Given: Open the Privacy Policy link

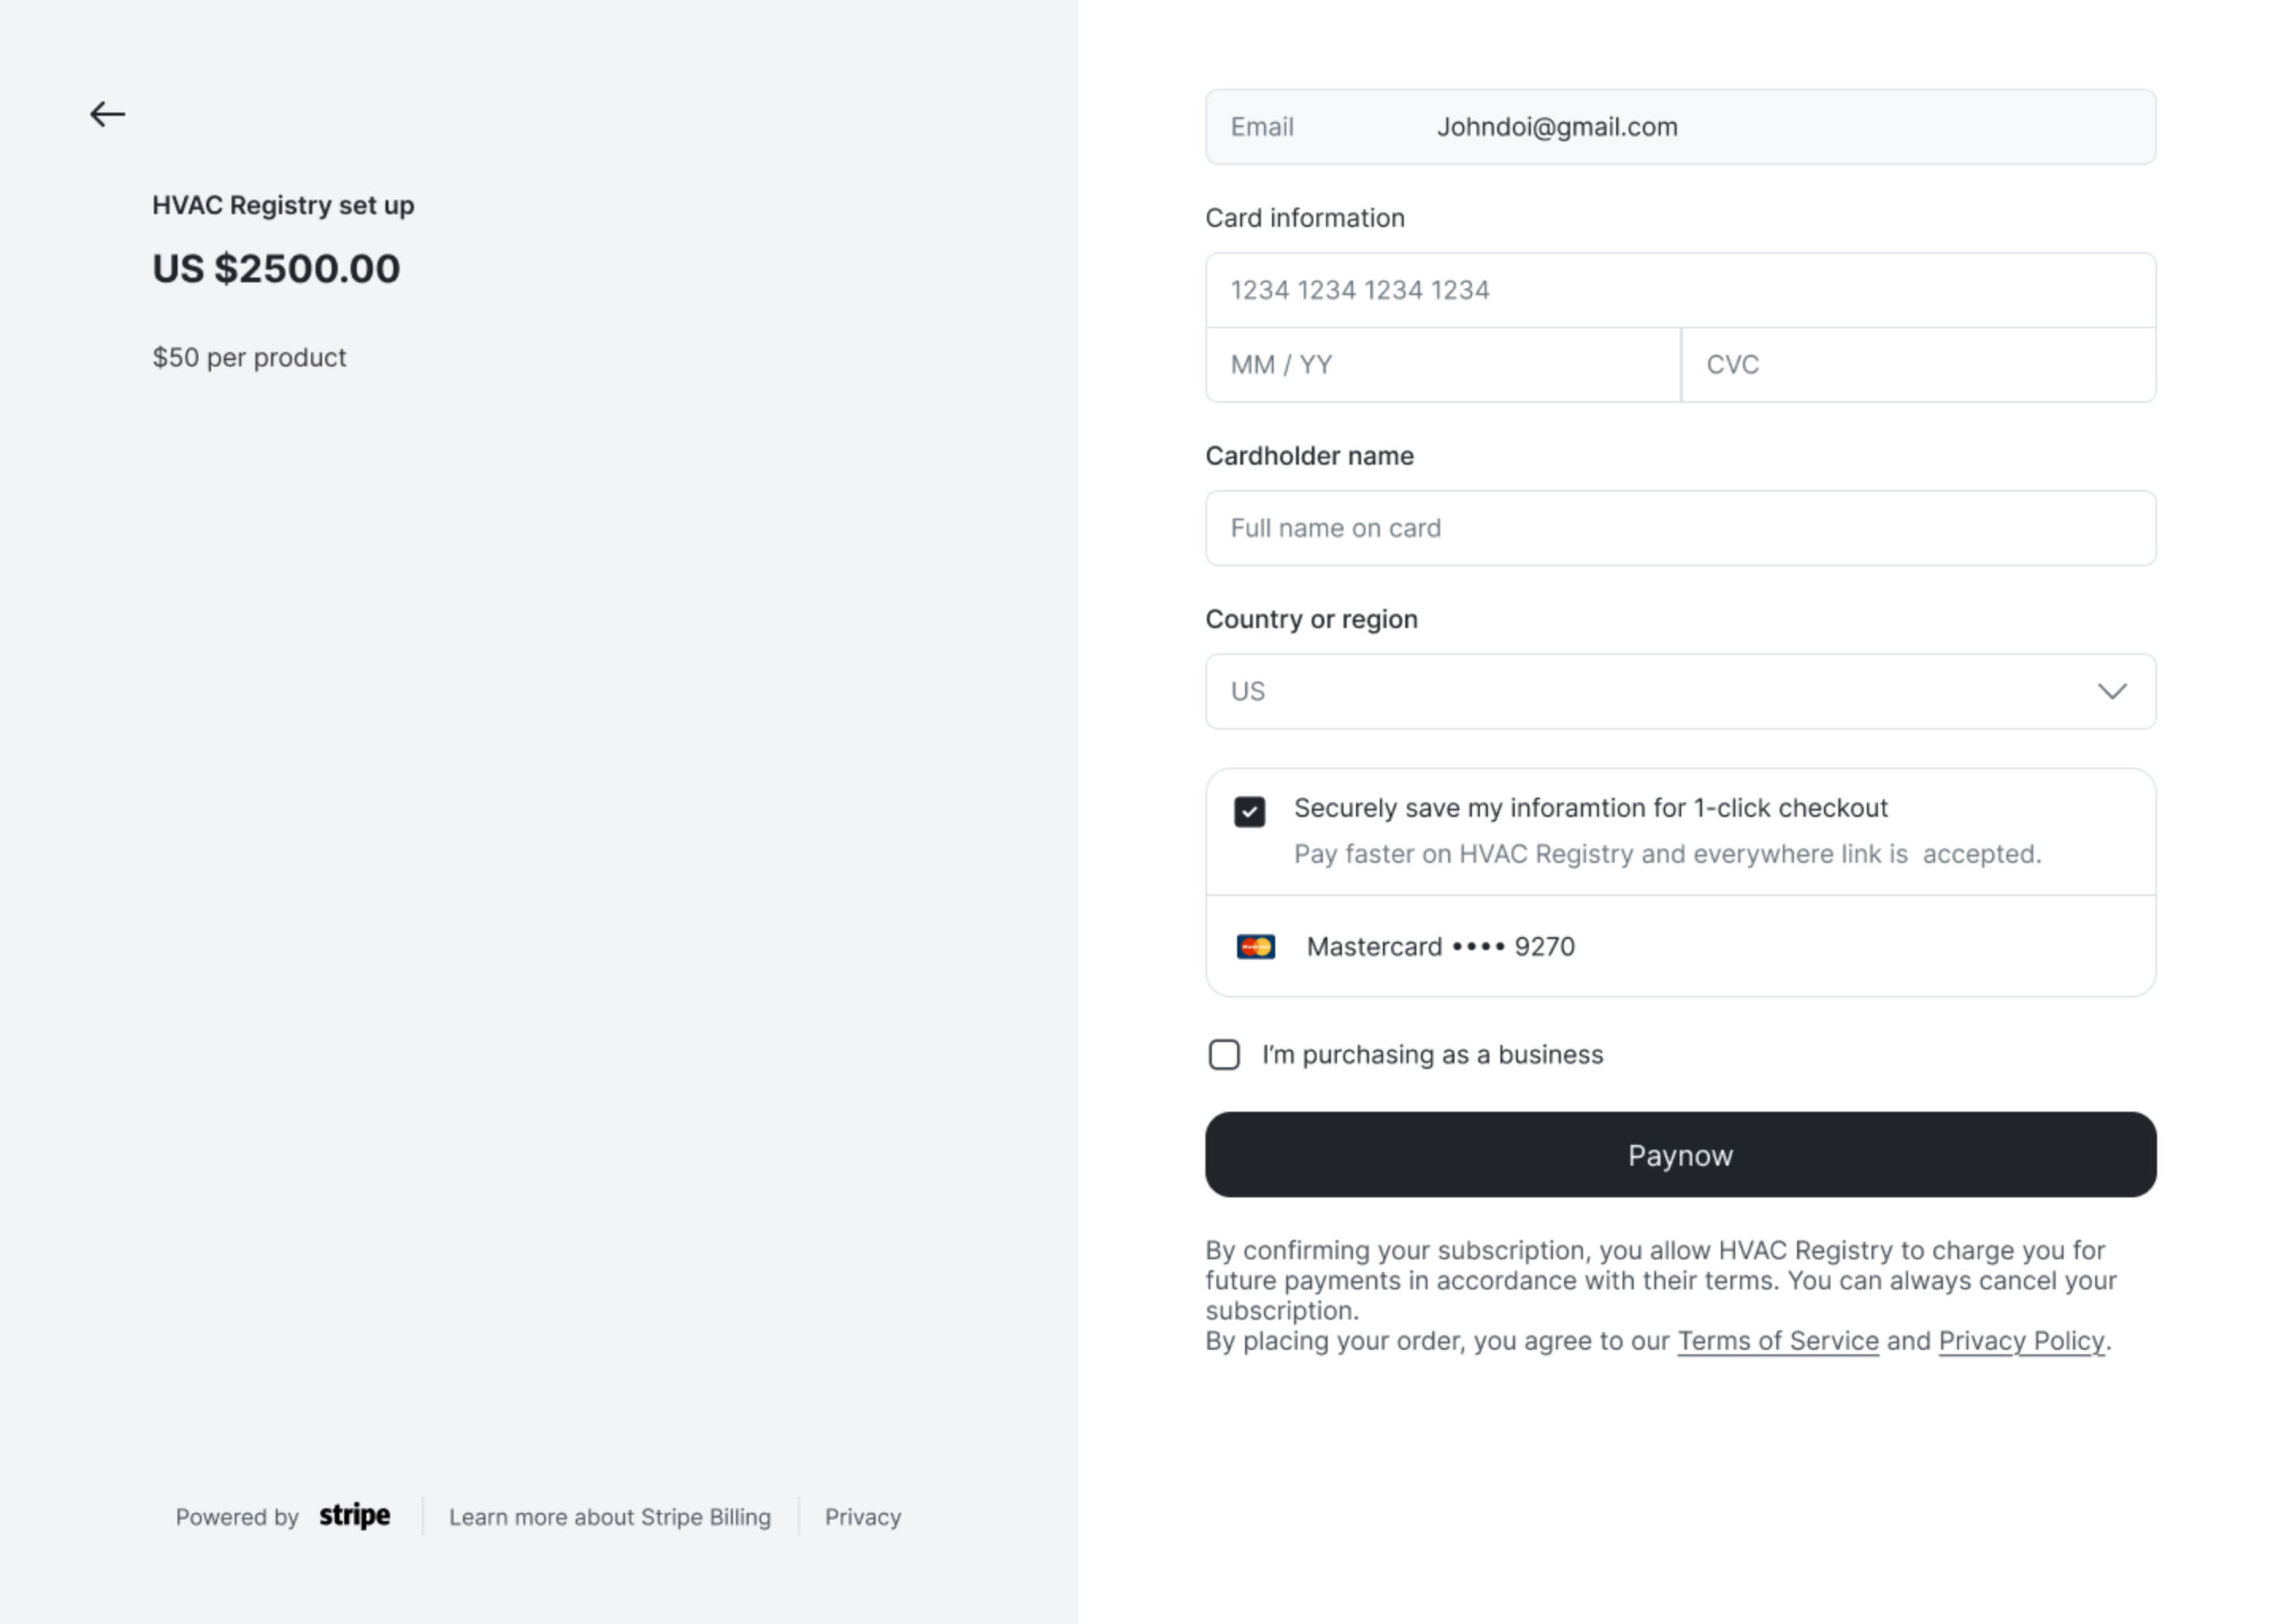Looking at the screenshot, I should (2021, 1341).
